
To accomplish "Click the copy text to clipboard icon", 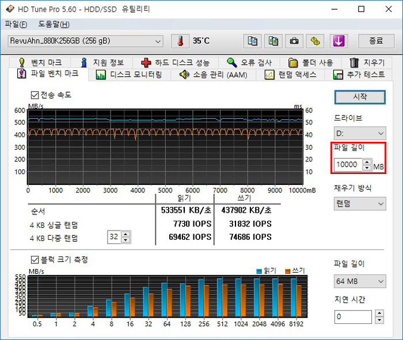I will (252, 41).
